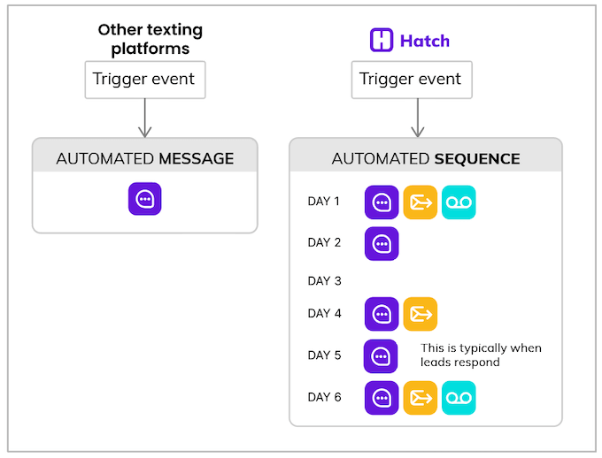
Task: Select the AUTOMATED MESSAGE header
Action: click(x=145, y=159)
